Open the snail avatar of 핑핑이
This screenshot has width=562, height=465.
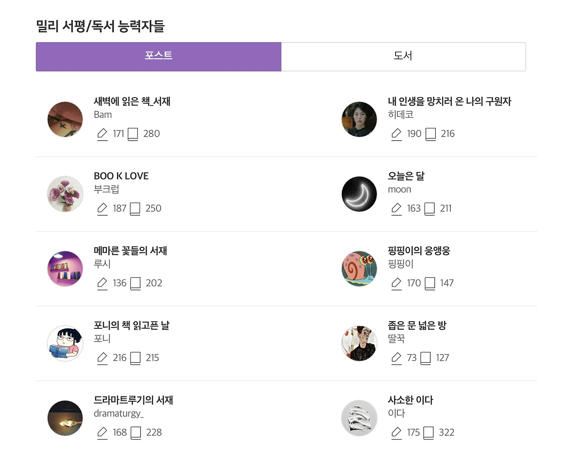click(x=359, y=269)
